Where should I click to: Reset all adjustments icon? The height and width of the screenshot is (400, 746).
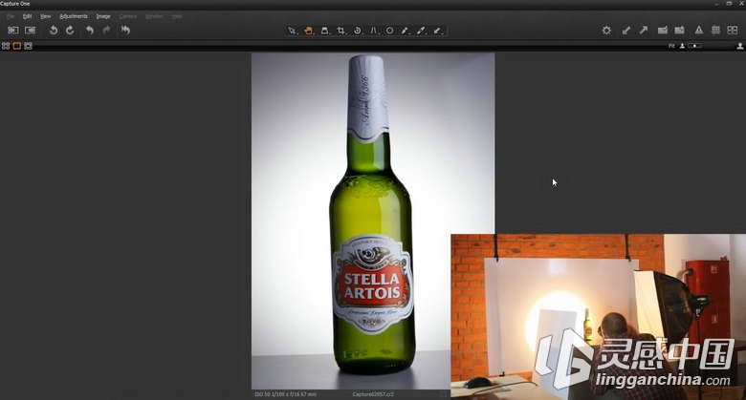pyautogui.click(x=125, y=30)
